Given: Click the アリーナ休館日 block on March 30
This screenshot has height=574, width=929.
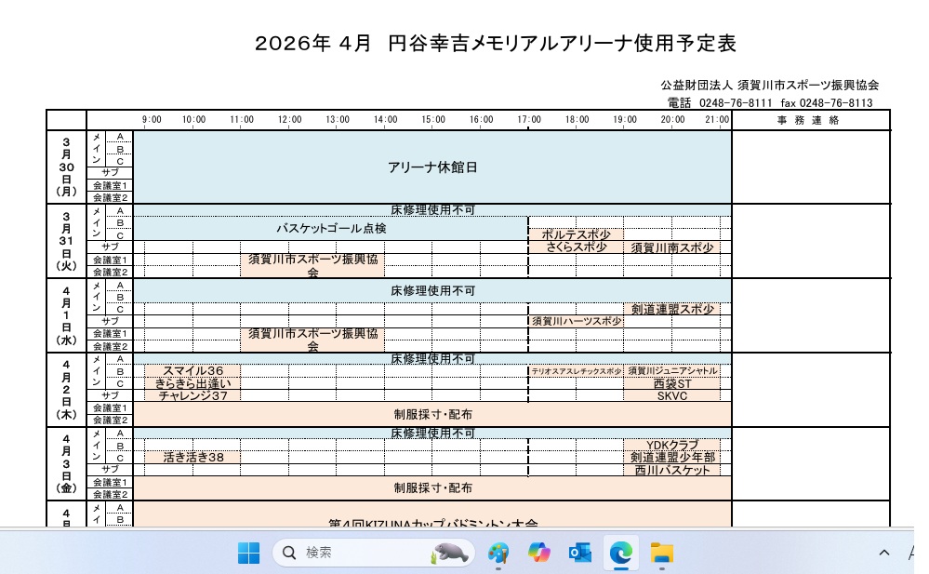Looking at the screenshot, I should [432, 167].
